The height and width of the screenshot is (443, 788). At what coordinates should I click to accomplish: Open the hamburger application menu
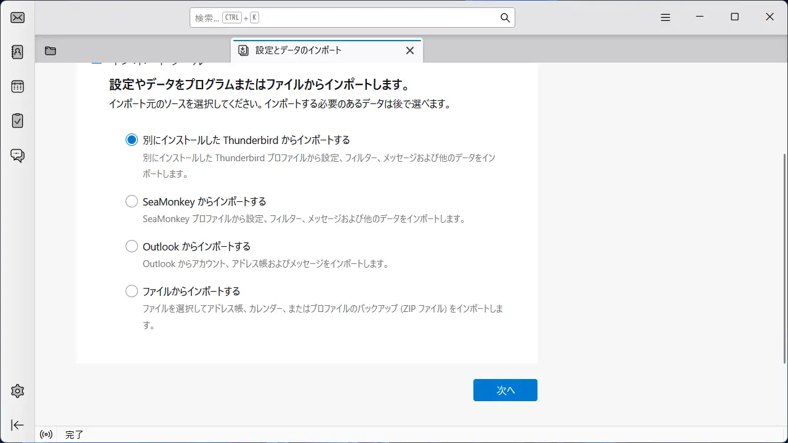(665, 18)
